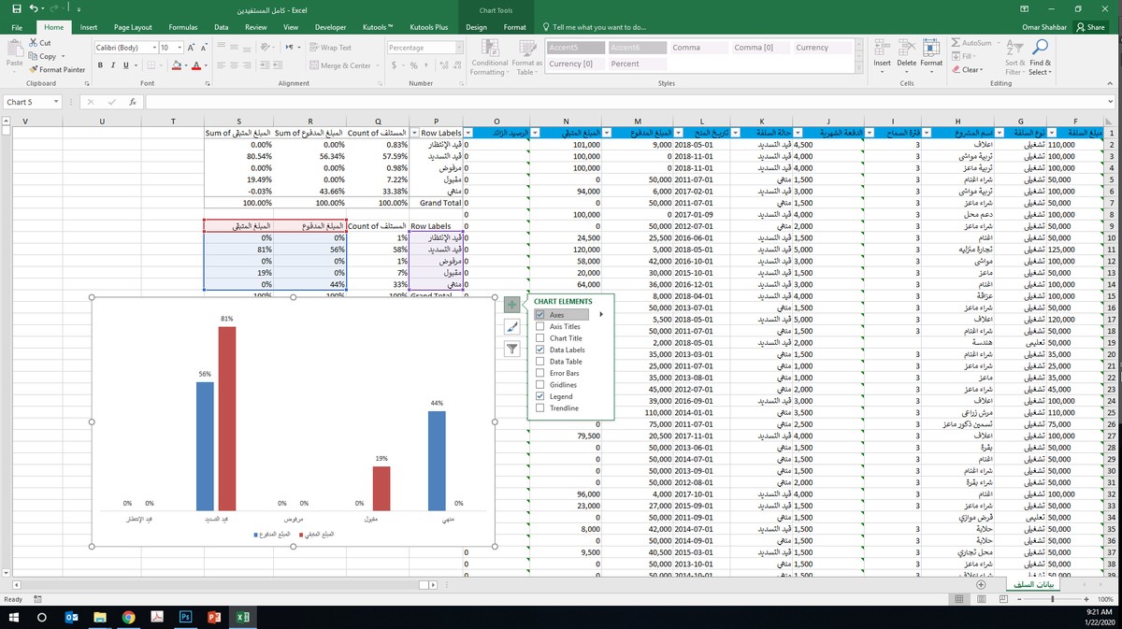
Task: Enable the Chart Title checkbox
Action: point(540,338)
